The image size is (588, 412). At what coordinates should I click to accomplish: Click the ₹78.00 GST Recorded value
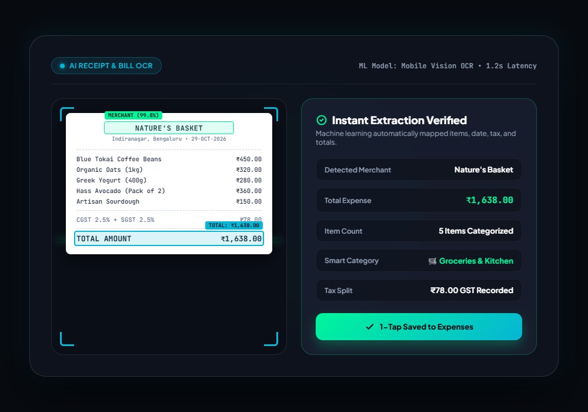pyautogui.click(x=472, y=290)
